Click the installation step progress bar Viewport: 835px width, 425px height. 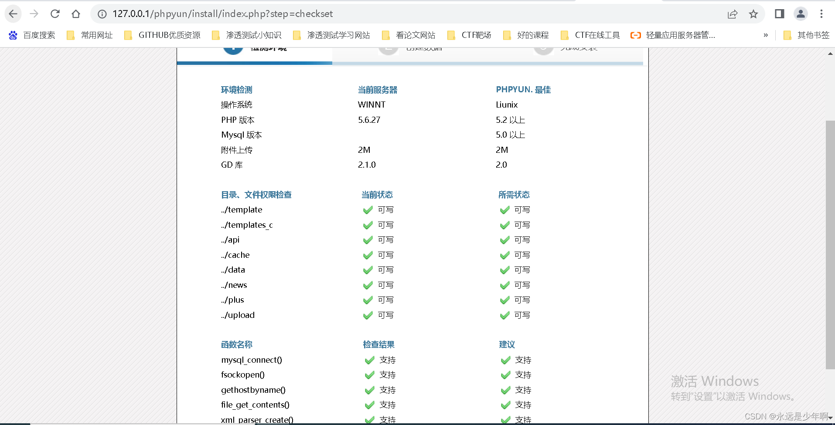(410, 63)
